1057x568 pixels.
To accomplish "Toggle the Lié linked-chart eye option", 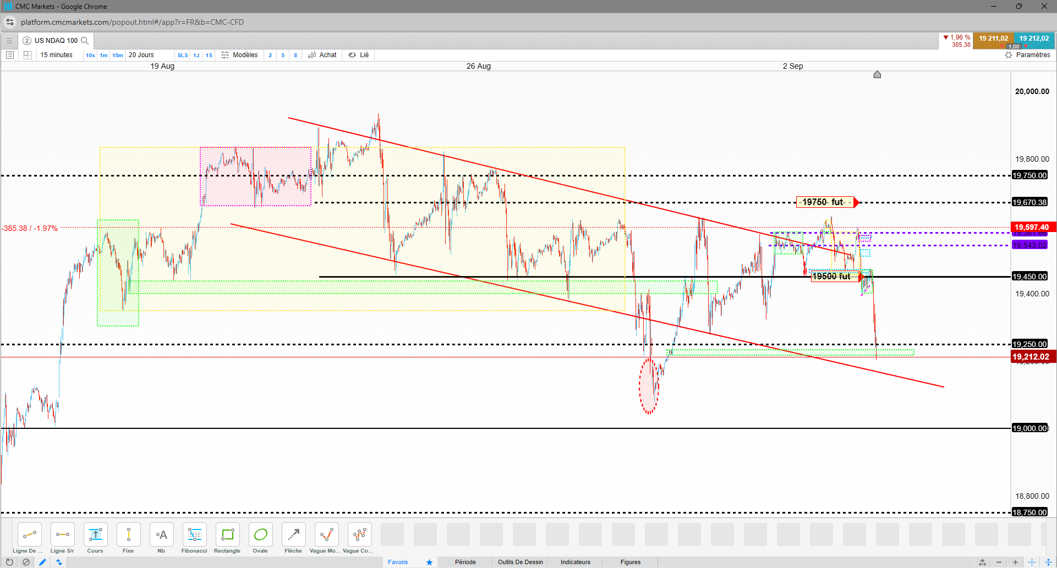I will pos(358,55).
